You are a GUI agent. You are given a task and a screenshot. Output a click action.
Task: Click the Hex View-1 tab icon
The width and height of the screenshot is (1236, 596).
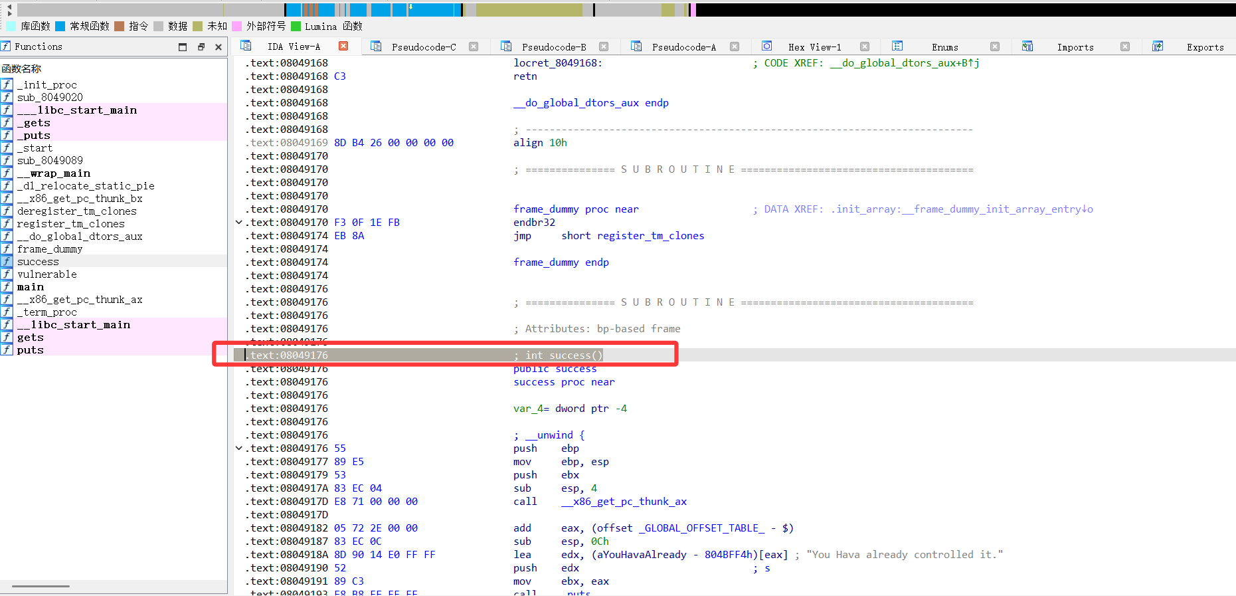766,47
